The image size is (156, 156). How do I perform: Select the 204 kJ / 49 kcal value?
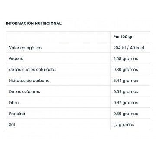coord(129,48)
